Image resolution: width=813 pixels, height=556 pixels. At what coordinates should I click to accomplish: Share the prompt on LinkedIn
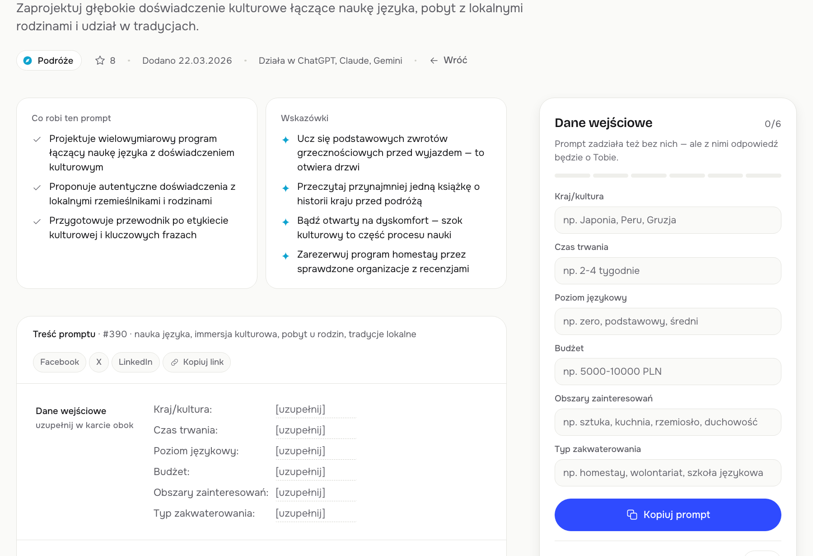click(x=135, y=362)
